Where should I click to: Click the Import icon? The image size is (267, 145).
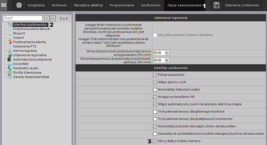pyautogui.click(x=10, y=38)
